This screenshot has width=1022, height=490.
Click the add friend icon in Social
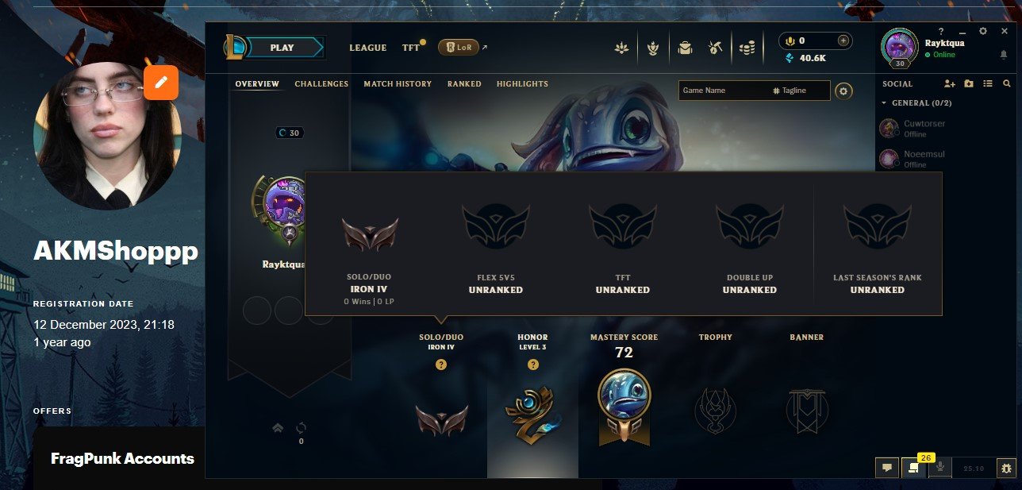point(950,83)
